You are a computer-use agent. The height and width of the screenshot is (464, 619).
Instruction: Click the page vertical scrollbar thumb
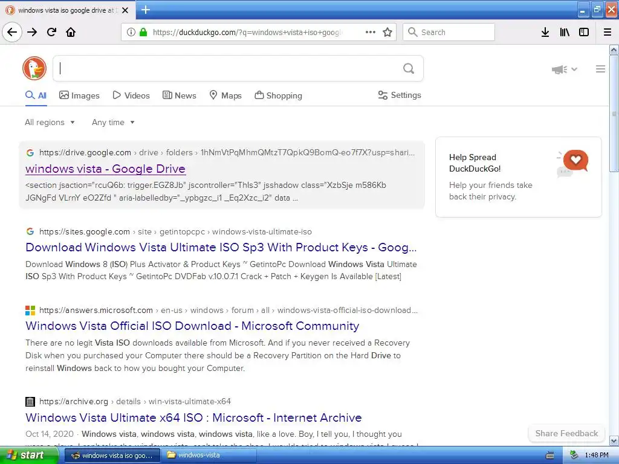(614, 114)
